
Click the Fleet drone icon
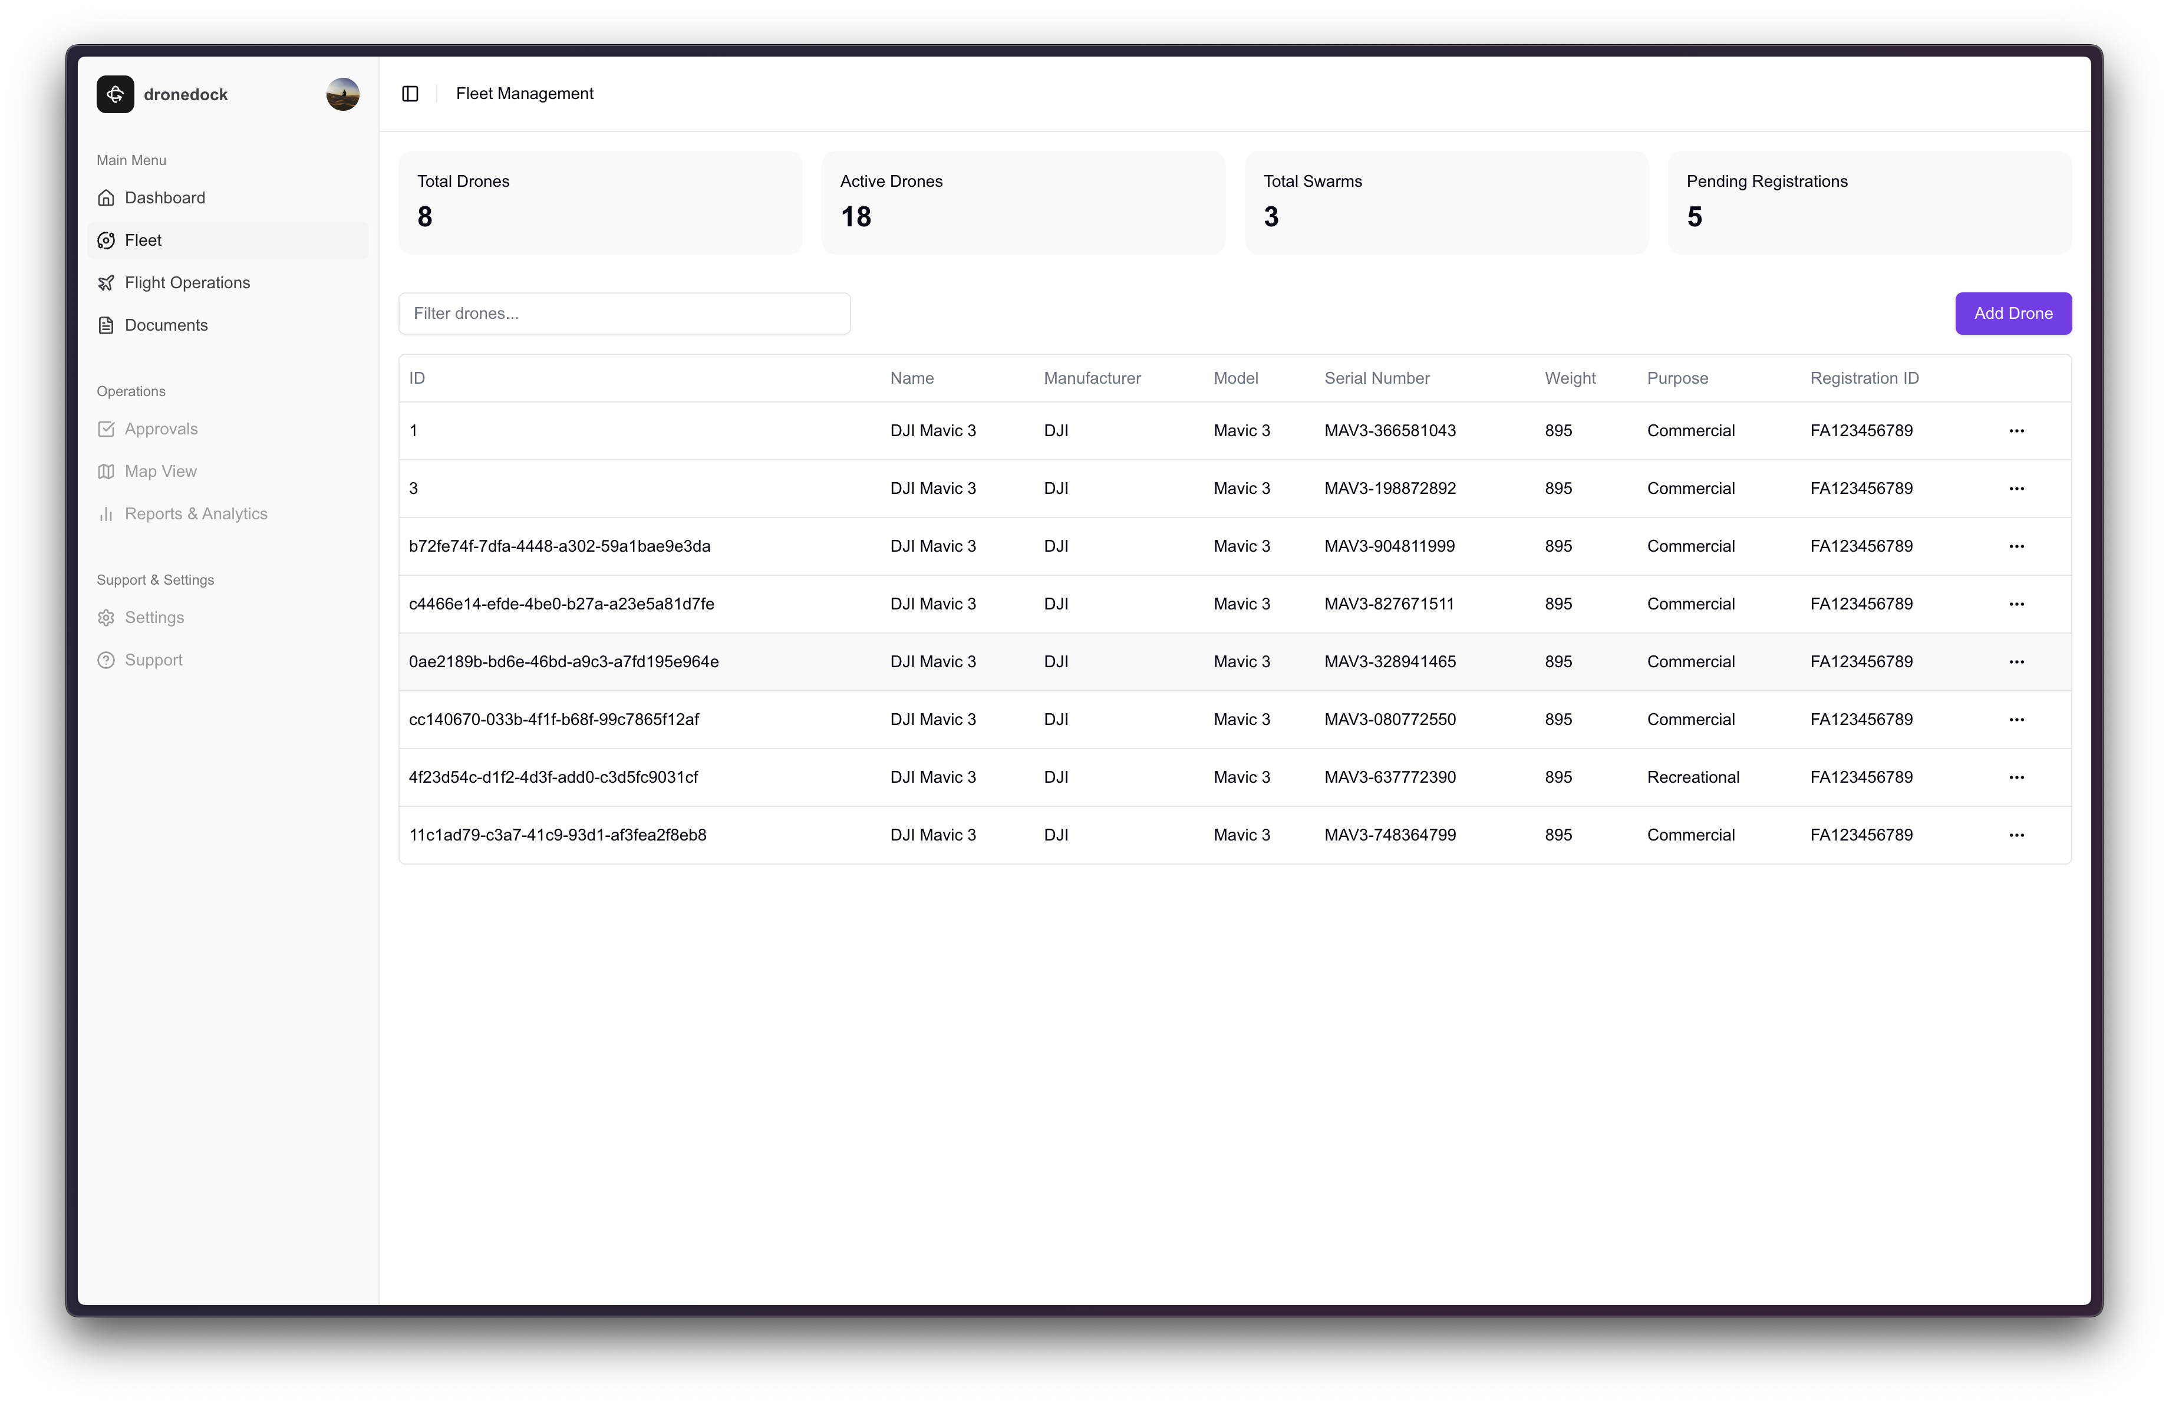pos(107,240)
